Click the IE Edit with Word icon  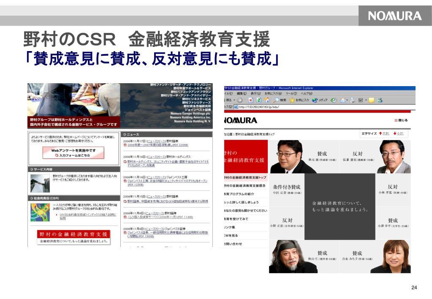pyautogui.click(x=360, y=101)
